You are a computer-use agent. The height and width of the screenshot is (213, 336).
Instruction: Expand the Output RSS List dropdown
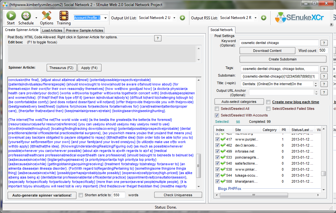coord(255,18)
